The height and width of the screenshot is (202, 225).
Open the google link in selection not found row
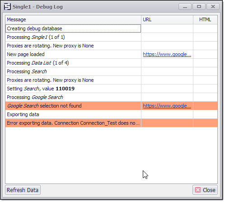[167, 106]
